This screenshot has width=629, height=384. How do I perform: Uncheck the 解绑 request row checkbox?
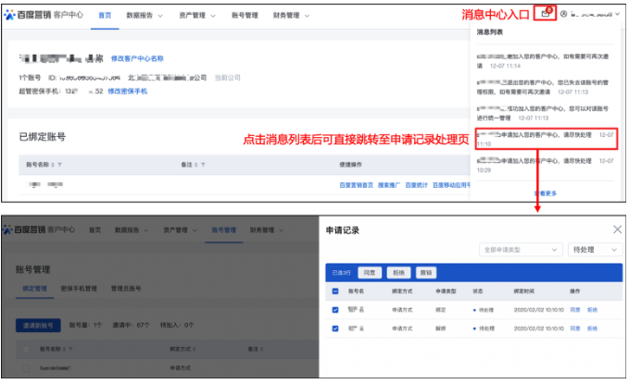335,328
